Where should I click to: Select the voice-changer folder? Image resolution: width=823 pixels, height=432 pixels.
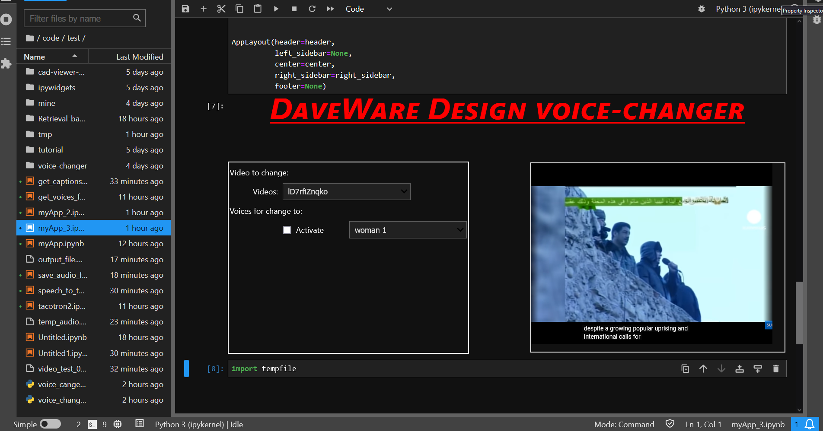(x=93, y=166)
